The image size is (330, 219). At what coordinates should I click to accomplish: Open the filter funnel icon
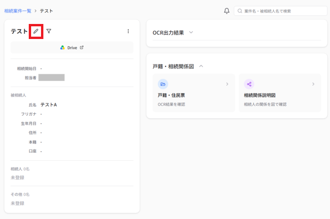coord(49,31)
